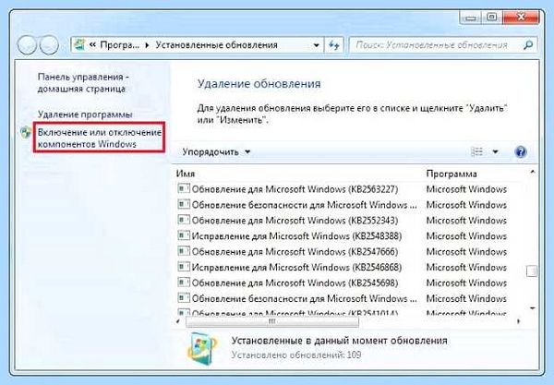Click icon of update KB2563227
This screenshot has height=385, width=554.
pyautogui.click(x=184, y=189)
